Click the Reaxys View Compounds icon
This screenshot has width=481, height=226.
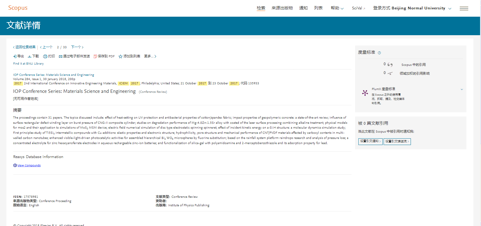15,166
